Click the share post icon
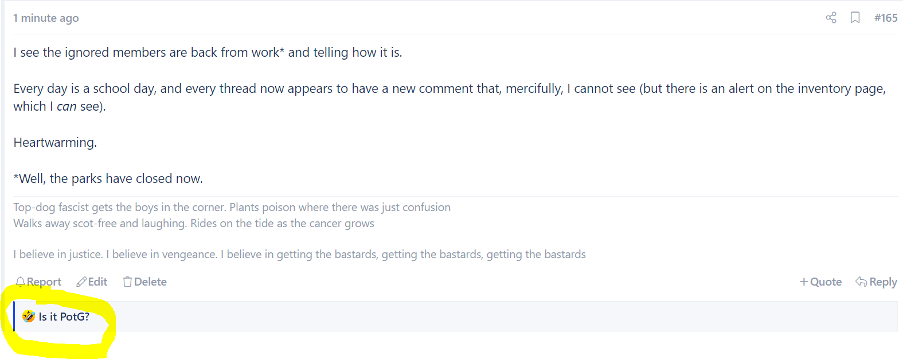This screenshot has width=903, height=359. point(831,18)
